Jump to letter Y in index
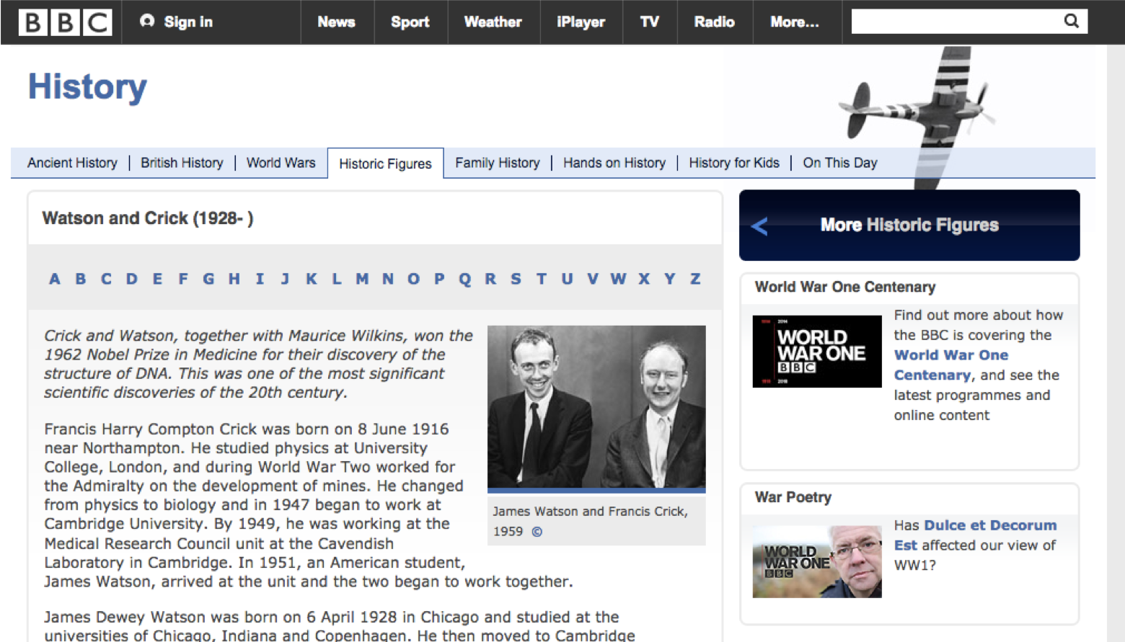The height and width of the screenshot is (642, 1125). (670, 279)
